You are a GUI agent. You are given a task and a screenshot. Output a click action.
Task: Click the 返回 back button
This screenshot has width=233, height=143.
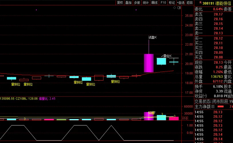[x=189, y=3]
